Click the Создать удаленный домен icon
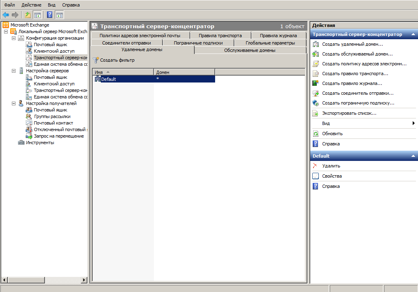 coord(316,44)
